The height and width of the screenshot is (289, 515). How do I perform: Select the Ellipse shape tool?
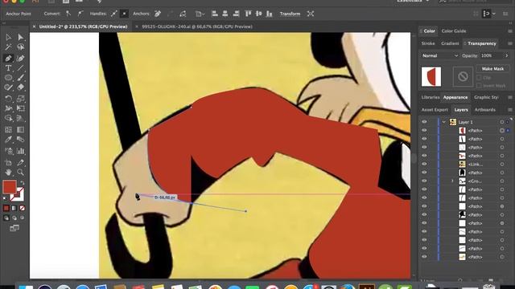point(9,78)
